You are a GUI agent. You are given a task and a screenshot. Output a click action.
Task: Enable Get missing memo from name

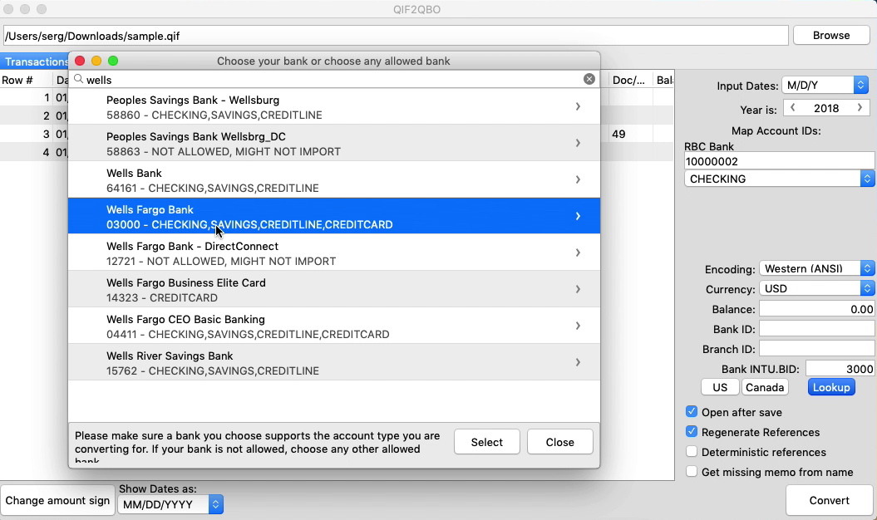tap(692, 472)
